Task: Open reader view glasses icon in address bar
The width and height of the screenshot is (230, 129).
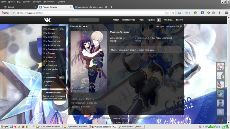Action: point(167,13)
